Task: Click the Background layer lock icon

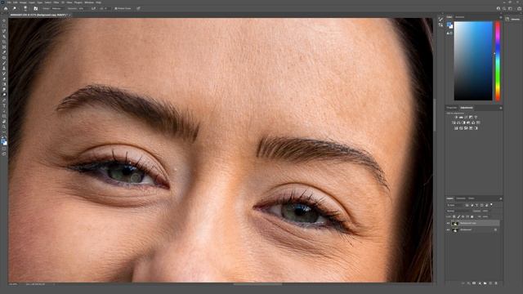Action: pos(495,229)
